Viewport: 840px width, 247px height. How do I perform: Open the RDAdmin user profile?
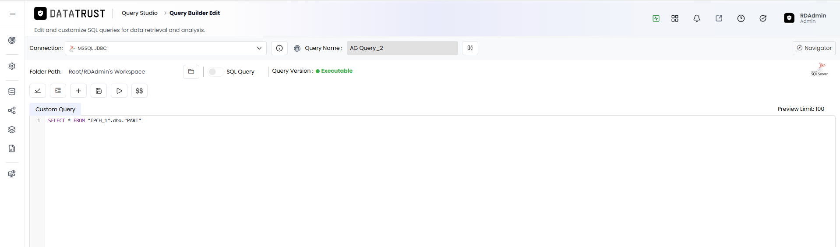pos(805,18)
